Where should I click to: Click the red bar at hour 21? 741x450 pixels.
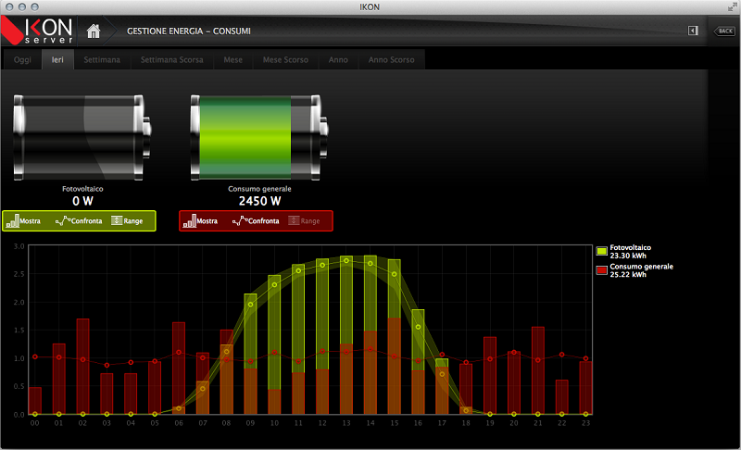tap(538, 370)
